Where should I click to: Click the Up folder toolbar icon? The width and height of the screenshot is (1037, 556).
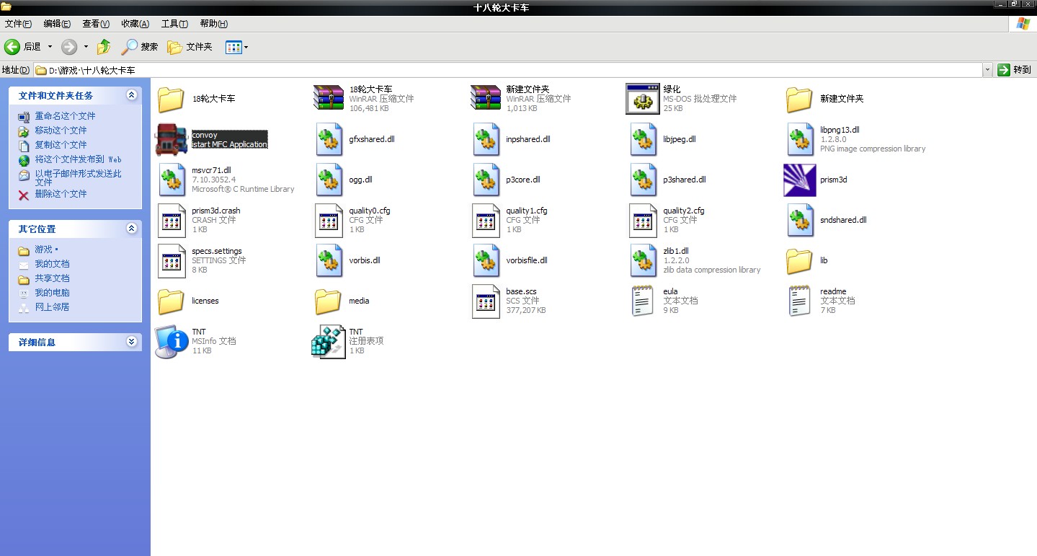104,47
